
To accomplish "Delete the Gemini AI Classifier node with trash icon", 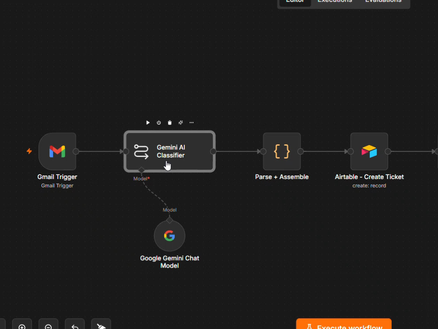I will tap(170, 122).
